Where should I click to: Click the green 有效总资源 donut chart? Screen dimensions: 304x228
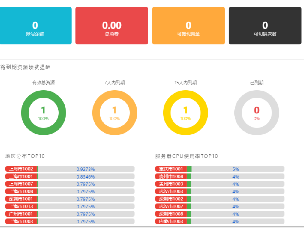click(x=44, y=113)
